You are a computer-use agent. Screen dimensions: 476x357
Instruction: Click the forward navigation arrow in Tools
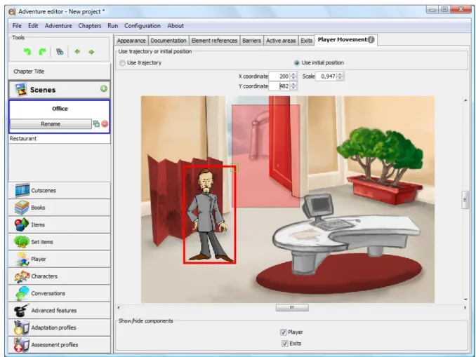(91, 52)
